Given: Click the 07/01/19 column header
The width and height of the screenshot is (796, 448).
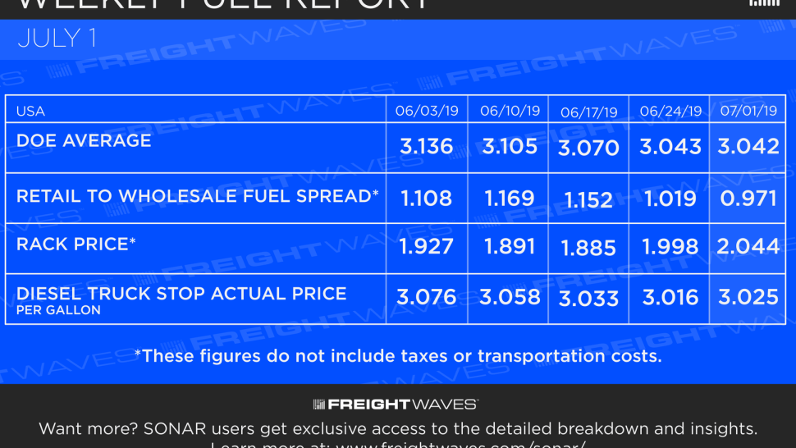Looking at the screenshot, I should 748,111.
